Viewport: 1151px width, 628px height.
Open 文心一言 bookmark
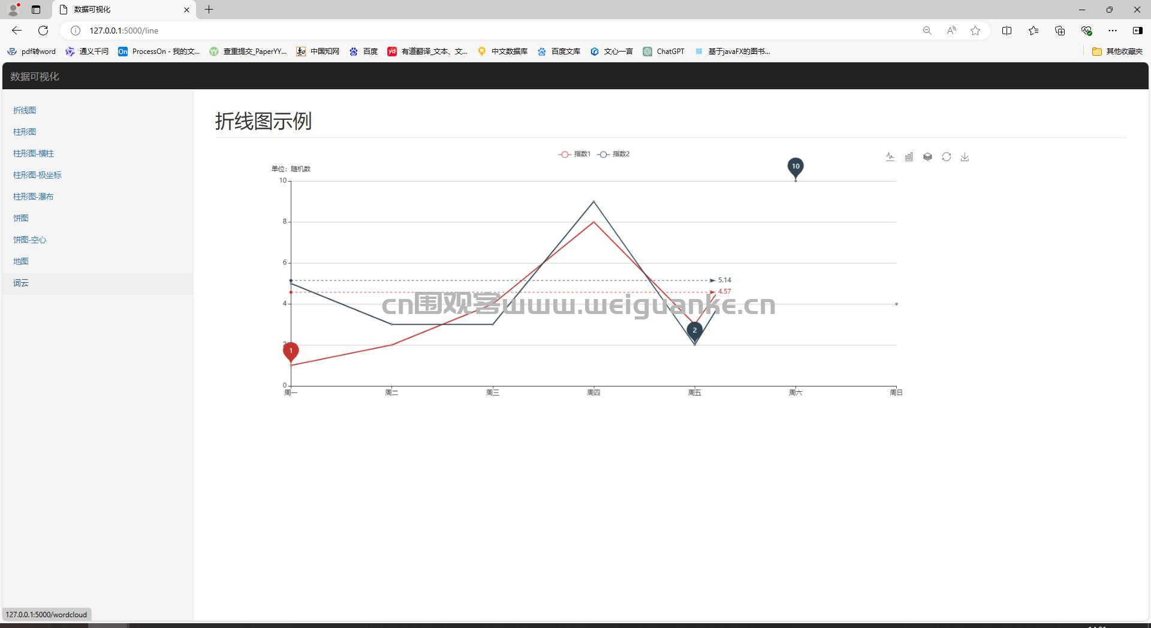pos(611,52)
